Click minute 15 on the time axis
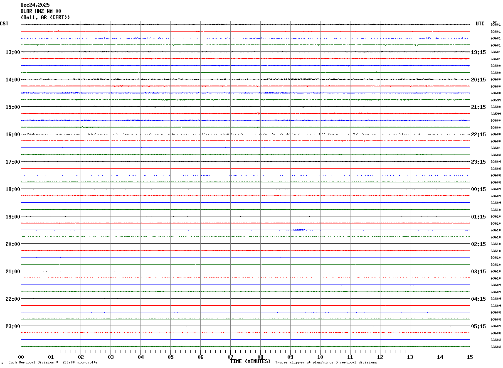This screenshot has height=368, width=503. (470, 357)
